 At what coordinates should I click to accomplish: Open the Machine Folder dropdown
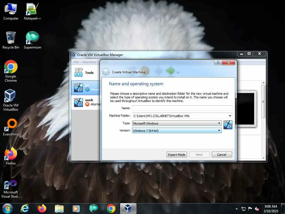tap(230, 116)
